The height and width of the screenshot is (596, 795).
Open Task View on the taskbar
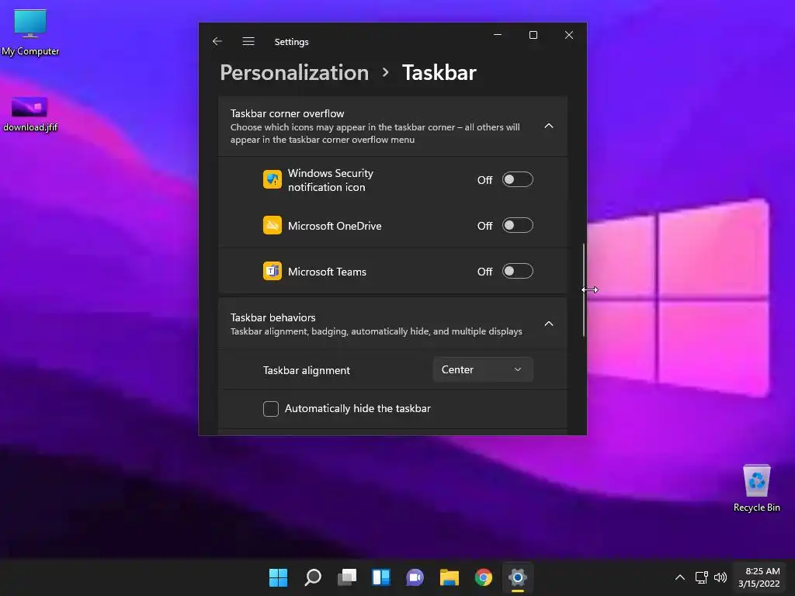(x=347, y=577)
